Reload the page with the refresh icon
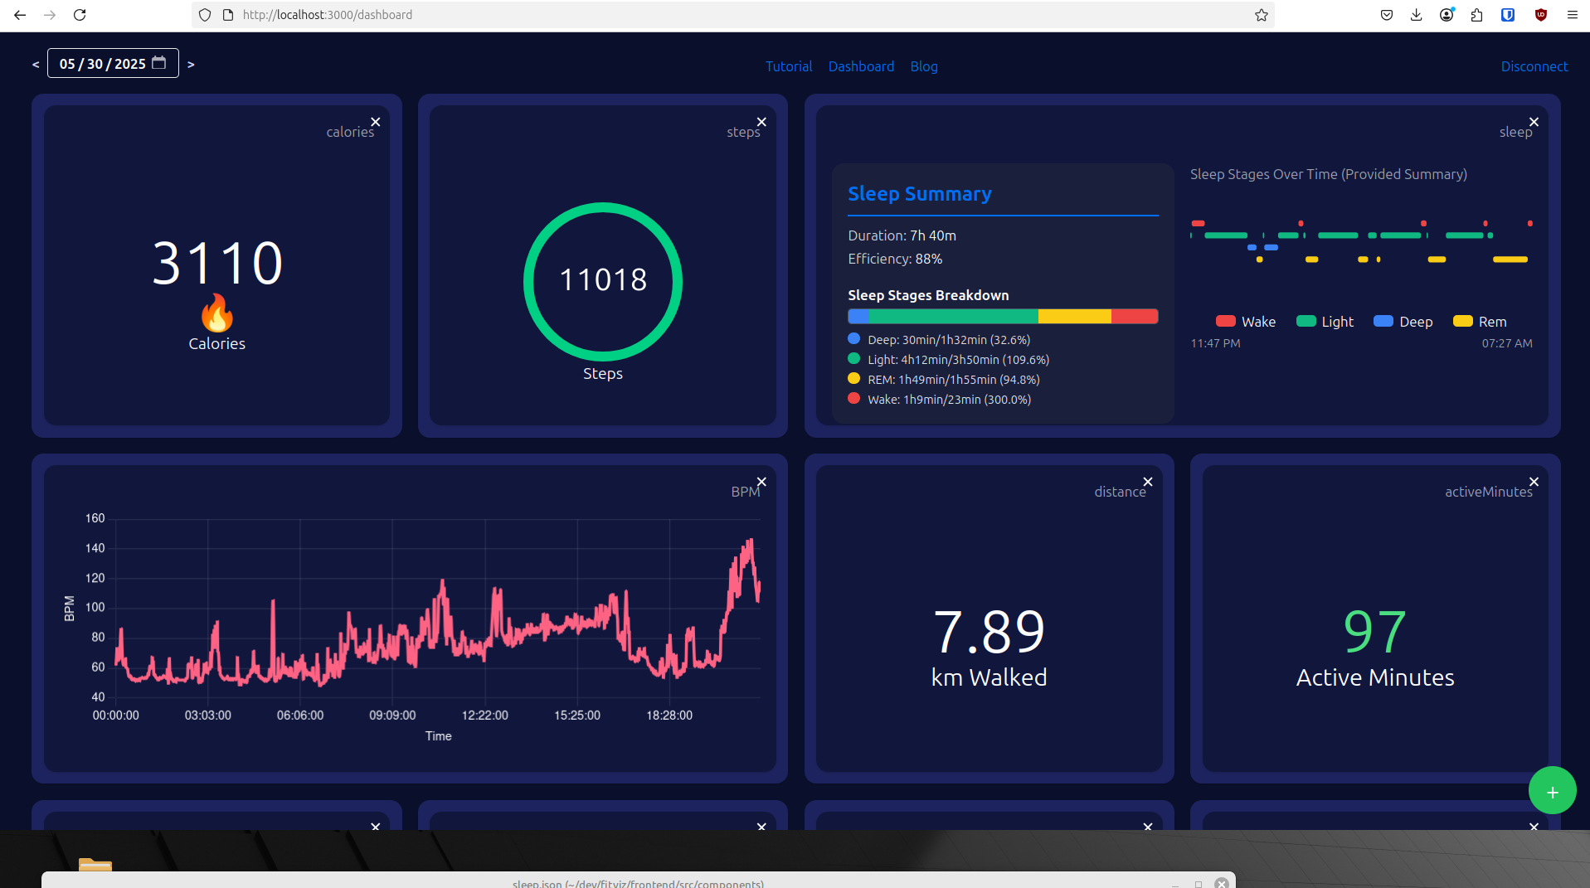 pyautogui.click(x=80, y=15)
